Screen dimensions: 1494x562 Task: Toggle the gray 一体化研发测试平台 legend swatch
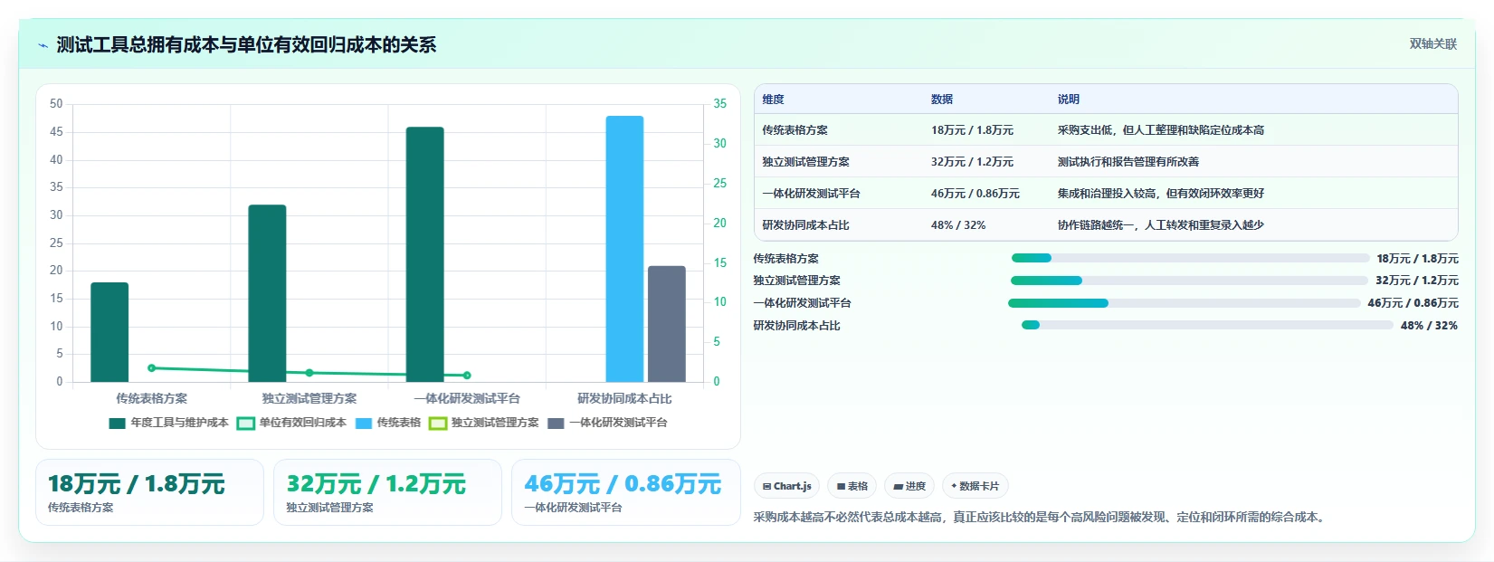click(556, 423)
